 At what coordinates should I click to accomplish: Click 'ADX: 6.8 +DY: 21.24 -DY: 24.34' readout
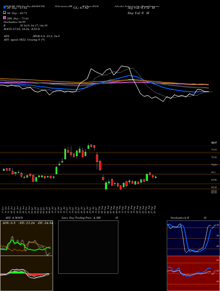27,223
